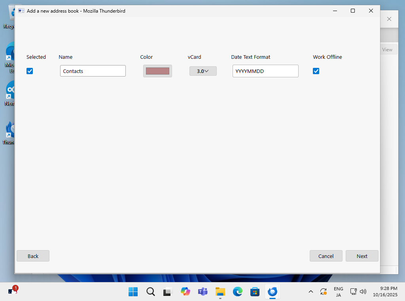This screenshot has height=301, width=405.
Task: Switch to Thunderbird in the taskbar
Action: 273,292
